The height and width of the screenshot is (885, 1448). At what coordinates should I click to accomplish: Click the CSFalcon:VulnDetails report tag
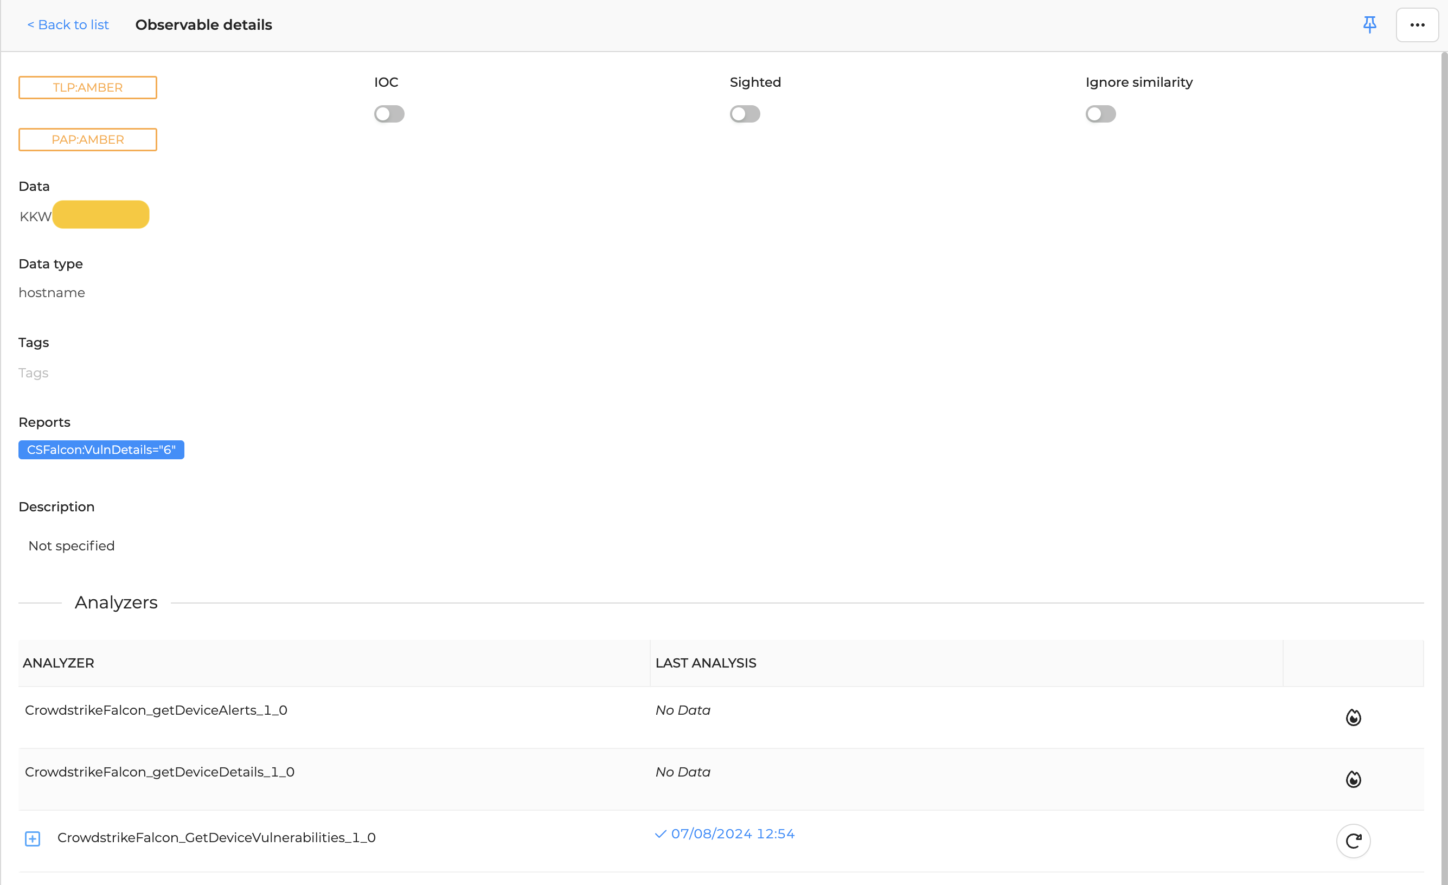[100, 448]
